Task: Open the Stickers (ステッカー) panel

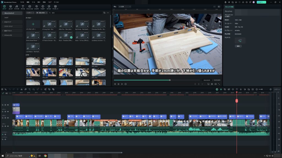Action: [49, 7]
